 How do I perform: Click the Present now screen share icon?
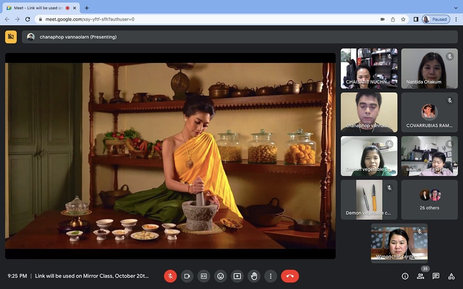[x=237, y=276]
